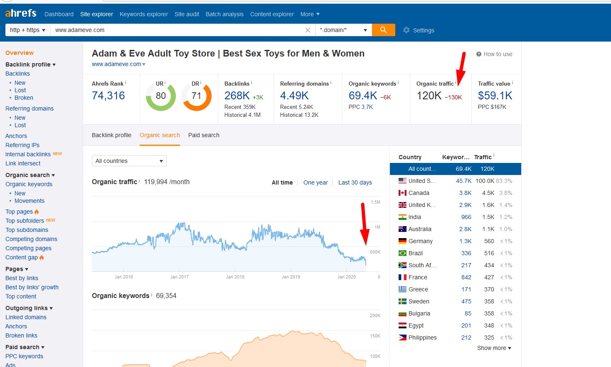Image resolution: width=611 pixels, height=367 pixels.
Task: Open the All countries dropdown
Action: pyautogui.click(x=129, y=161)
